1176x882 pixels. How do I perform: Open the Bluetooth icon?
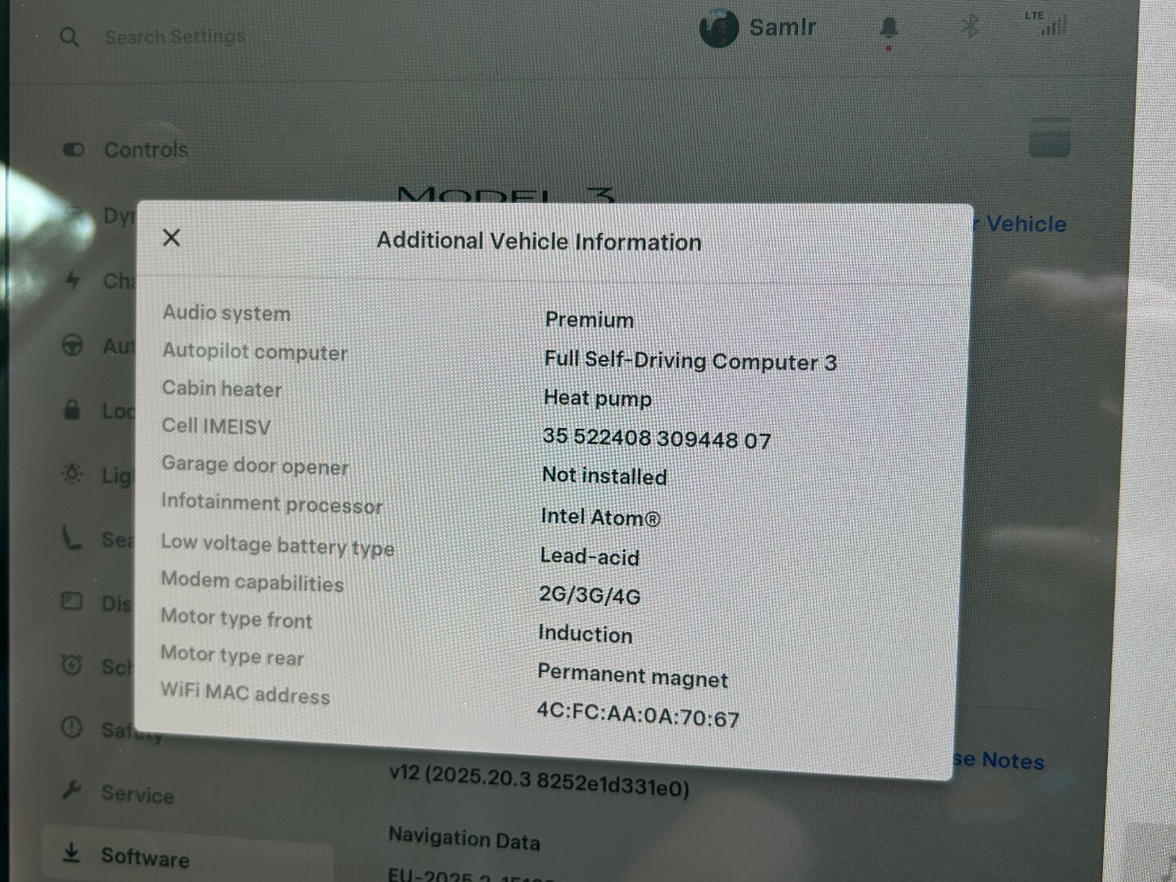click(x=970, y=27)
